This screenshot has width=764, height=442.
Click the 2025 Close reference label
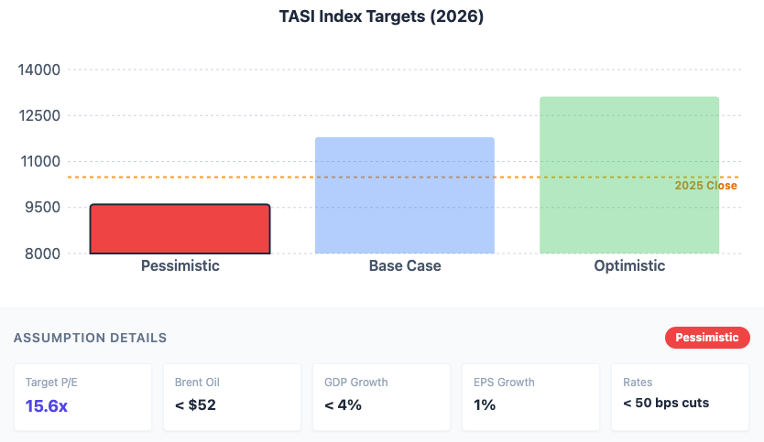click(x=705, y=186)
